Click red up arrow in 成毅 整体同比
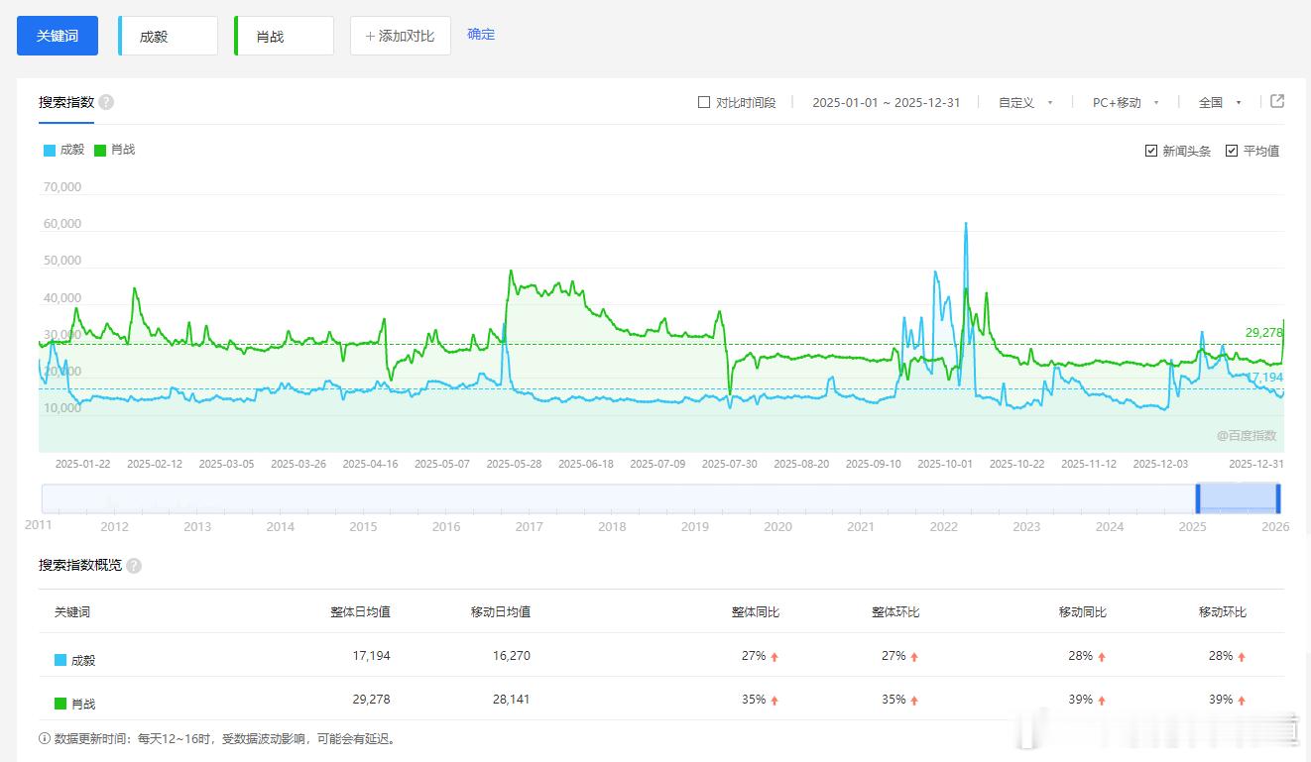This screenshot has height=762, width=1311. tap(775, 656)
